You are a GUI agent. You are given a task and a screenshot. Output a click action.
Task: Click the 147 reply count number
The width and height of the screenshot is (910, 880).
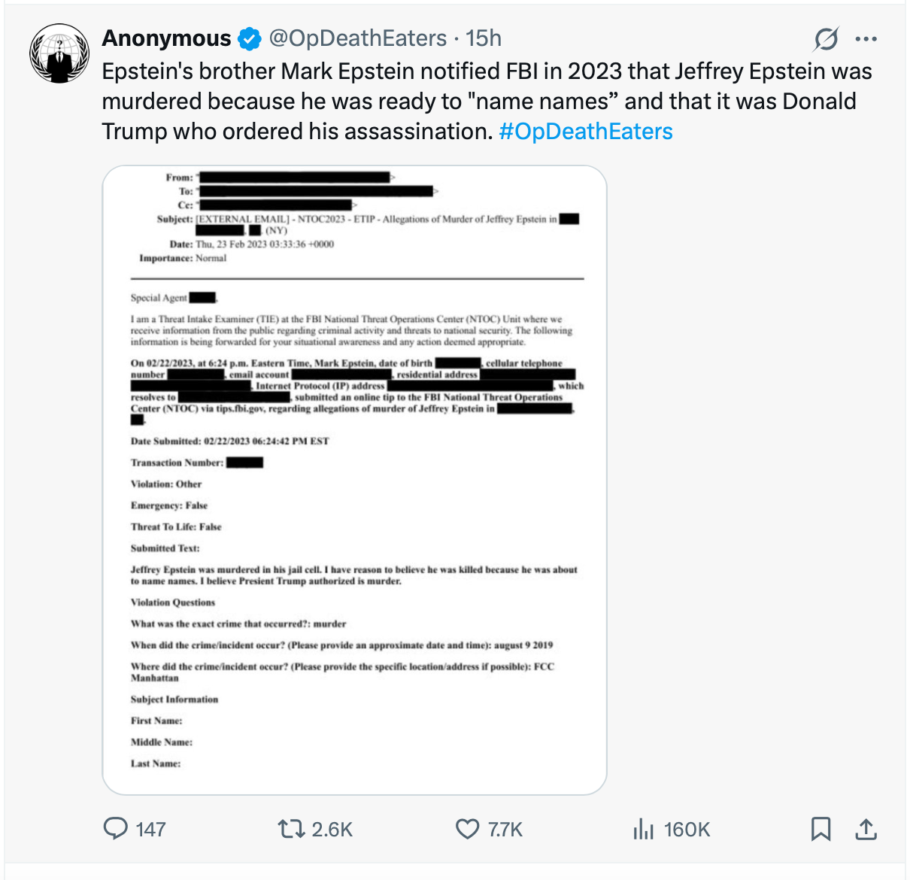pos(150,829)
